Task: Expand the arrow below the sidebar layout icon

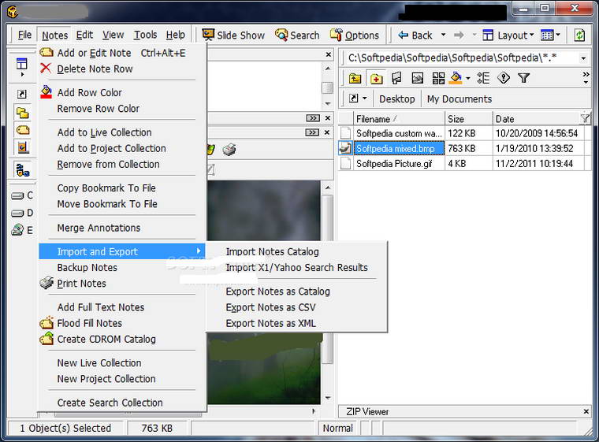Action: click(x=22, y=75)
